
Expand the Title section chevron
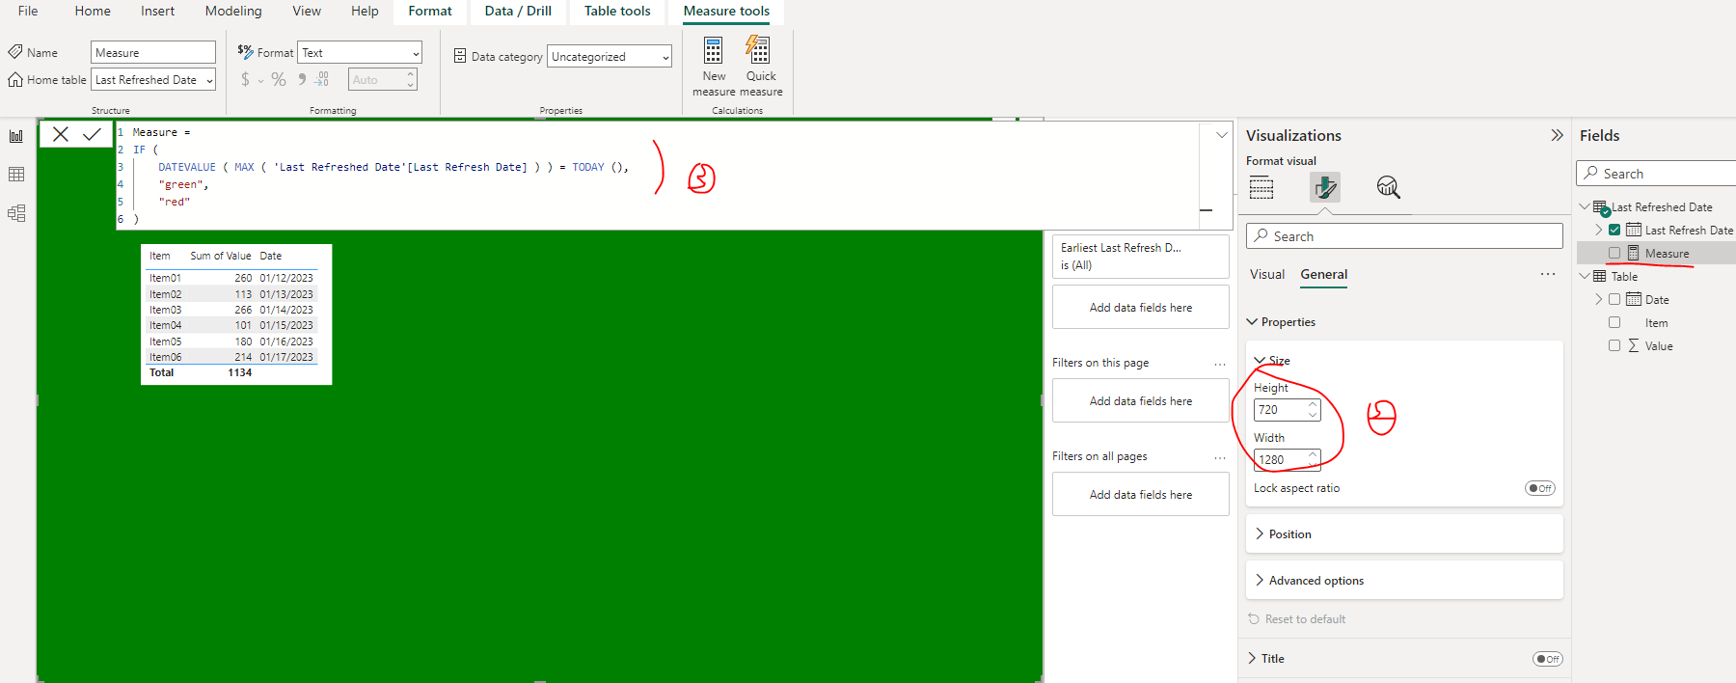(x=1252, y=658)
